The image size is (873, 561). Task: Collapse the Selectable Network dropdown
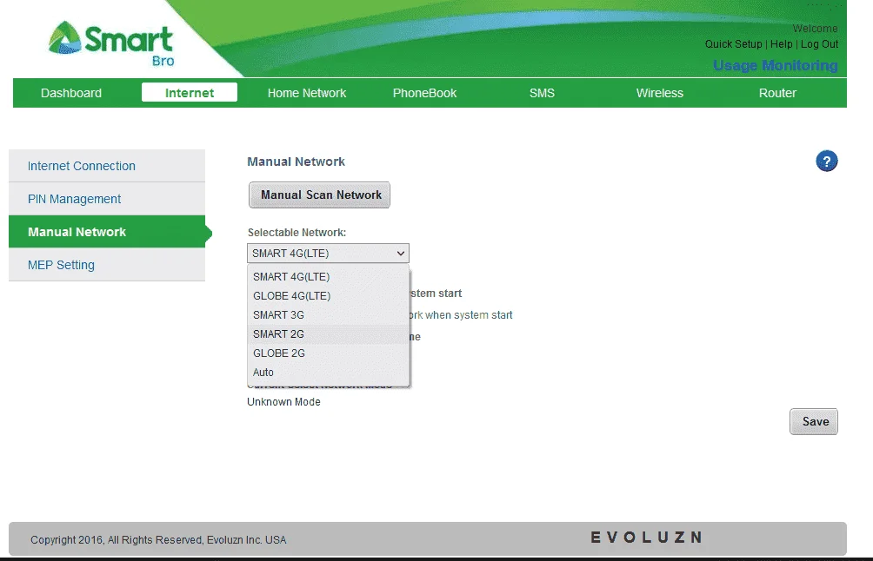tap(328, 253)
